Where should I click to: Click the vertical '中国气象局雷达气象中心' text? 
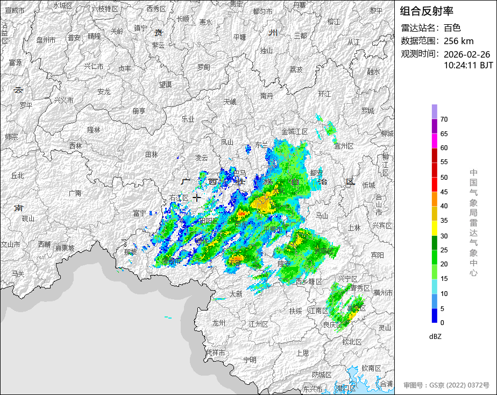(473, 223)
